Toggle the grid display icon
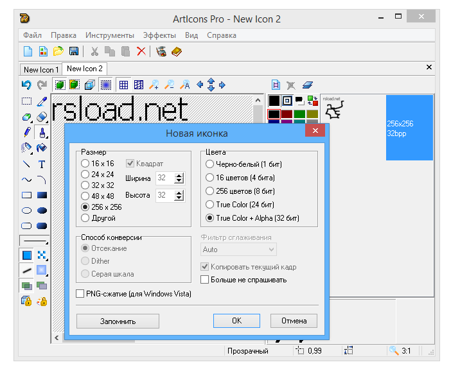This screenshot has height=376, width=451. [x=123, y=85]
